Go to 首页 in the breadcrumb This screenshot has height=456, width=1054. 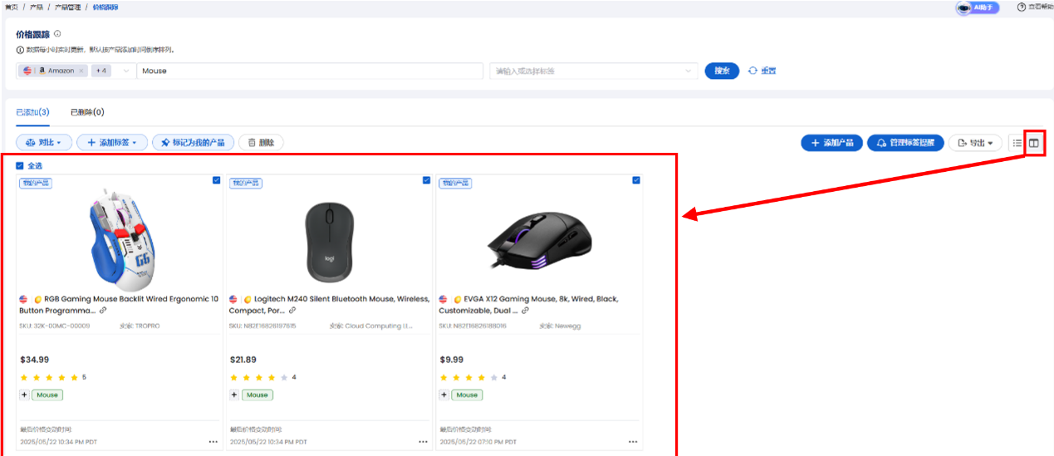11,7
